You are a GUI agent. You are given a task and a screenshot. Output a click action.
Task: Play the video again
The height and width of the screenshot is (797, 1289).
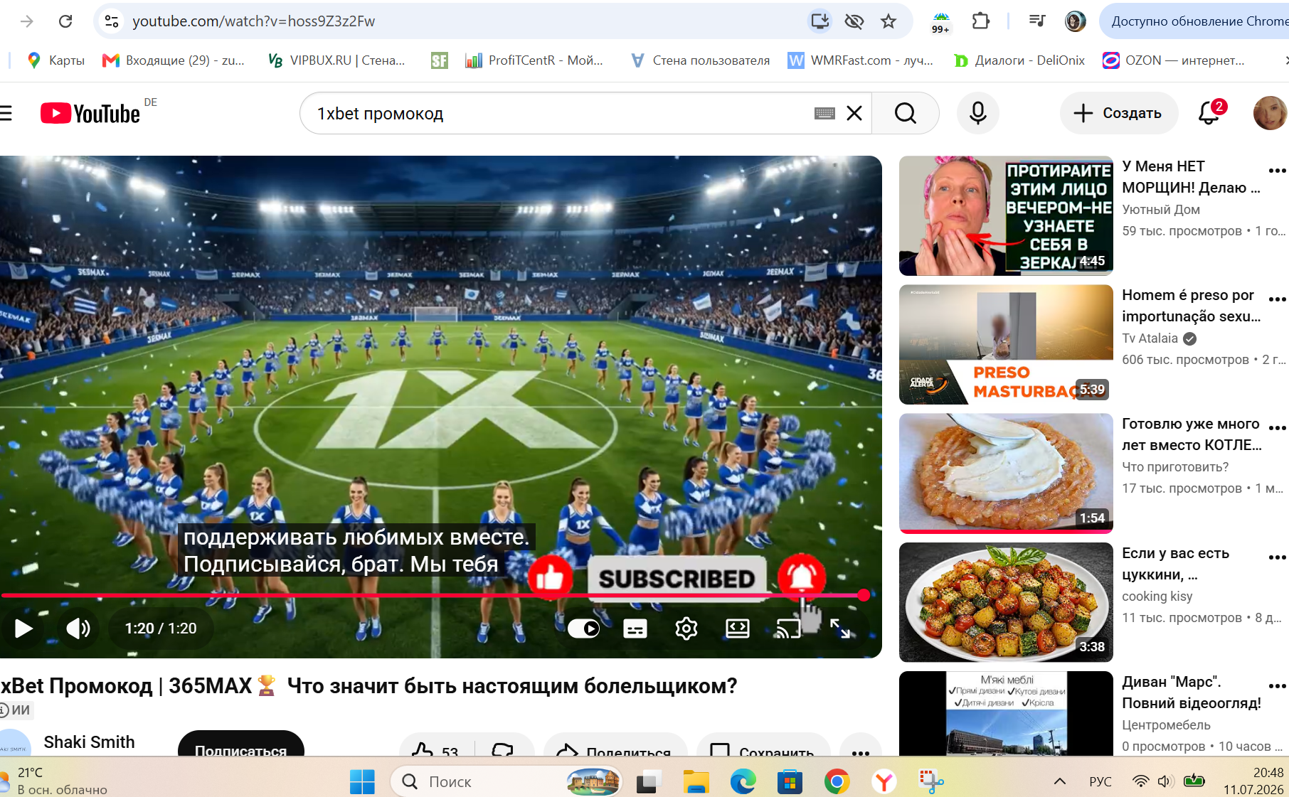23,628
